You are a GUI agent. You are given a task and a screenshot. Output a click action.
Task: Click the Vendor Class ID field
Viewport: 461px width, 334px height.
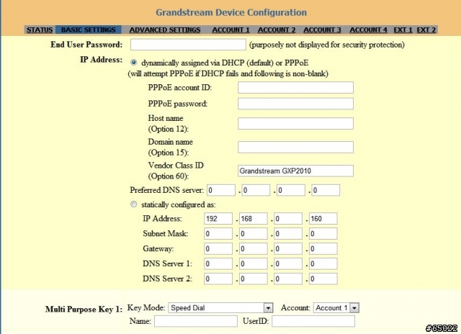[x=295, y=171]
